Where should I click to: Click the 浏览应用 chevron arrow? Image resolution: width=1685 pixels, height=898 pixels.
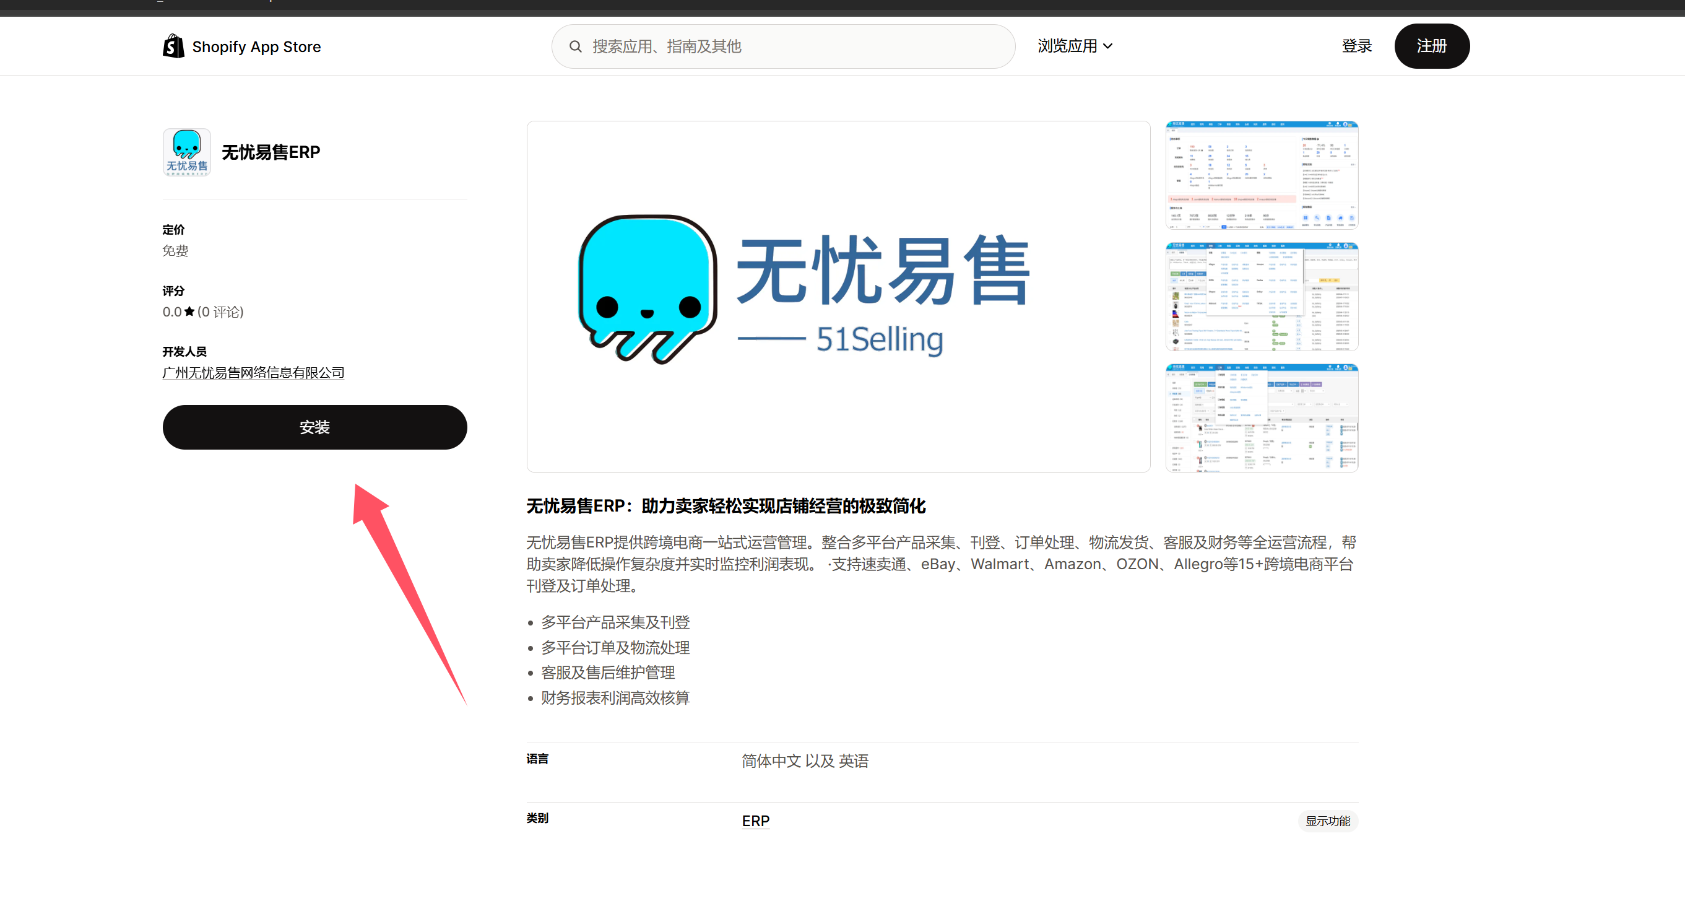tap(1108, 46)
